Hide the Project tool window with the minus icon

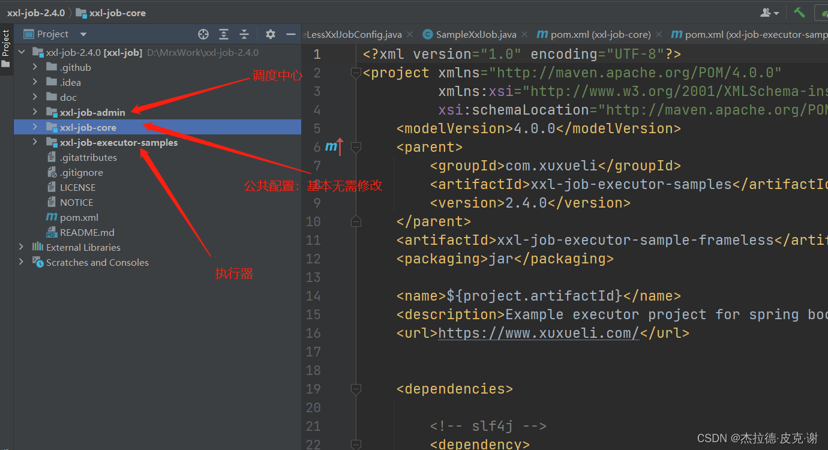point(291,34)
